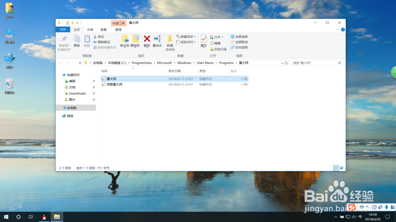Switch to the View tab

point(103,30)
